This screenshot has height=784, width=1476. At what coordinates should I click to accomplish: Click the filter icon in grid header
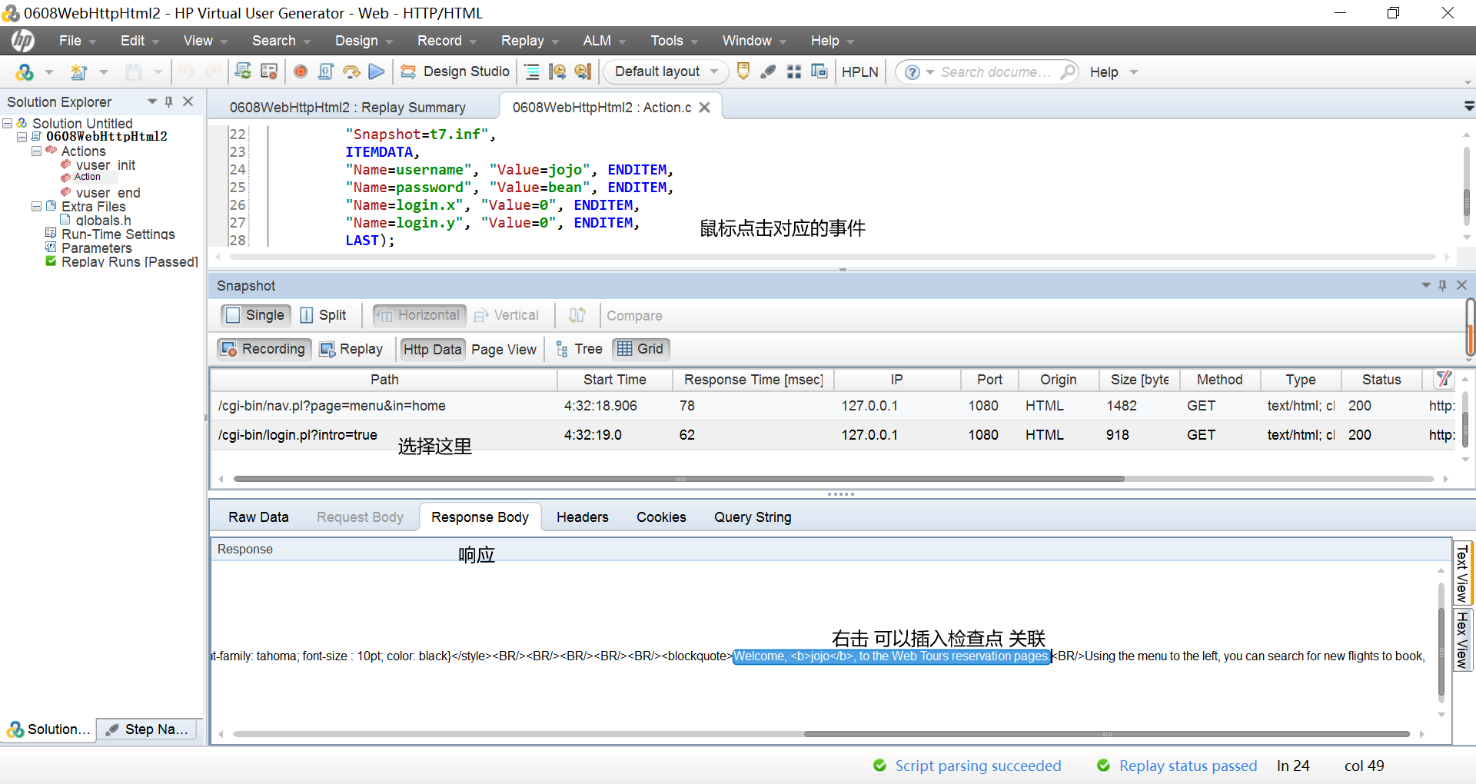(1444, 379)
